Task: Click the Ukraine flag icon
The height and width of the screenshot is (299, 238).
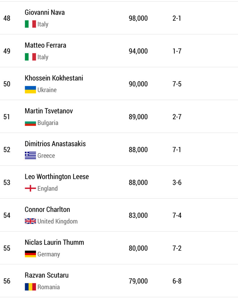Action: pos(30,90)
